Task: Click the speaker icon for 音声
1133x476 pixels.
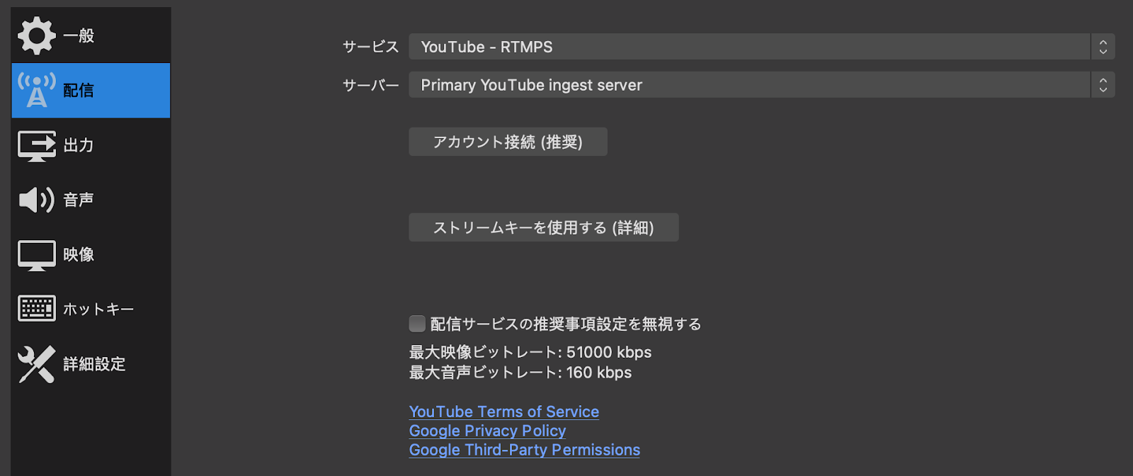Action: click(x=37, y=200)
